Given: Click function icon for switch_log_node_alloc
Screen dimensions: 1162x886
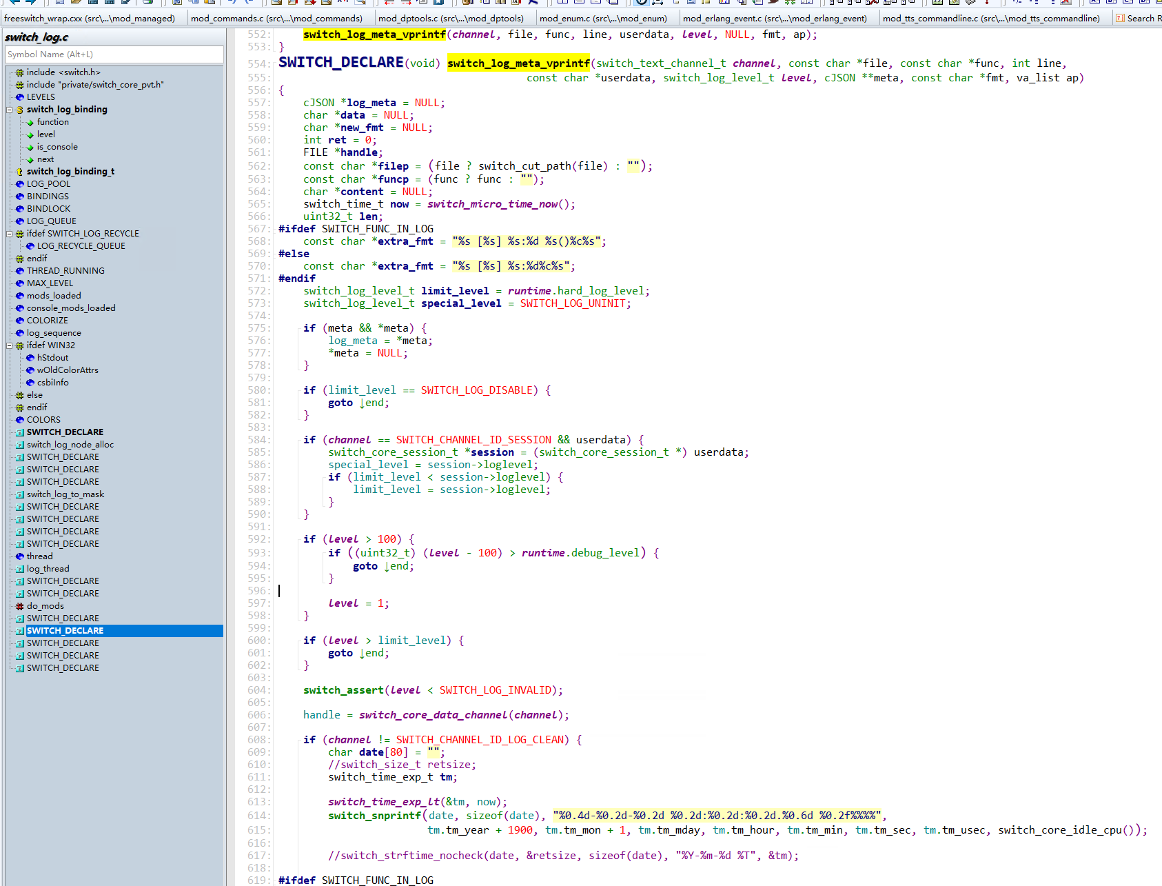Looking at the screenshot, I should click(x=20, y=445).
